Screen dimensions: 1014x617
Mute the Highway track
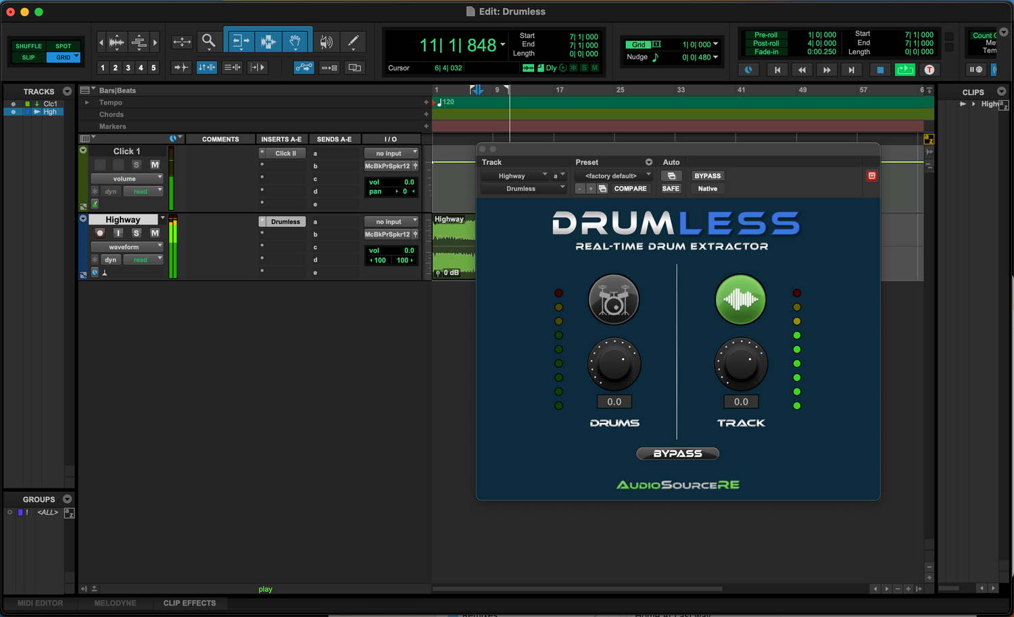(155, 233)
